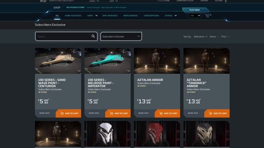This screenshot has width=264, height=148.
Task: Open the tan and black helmet thumbnail
Action: [x=206, y=134]
